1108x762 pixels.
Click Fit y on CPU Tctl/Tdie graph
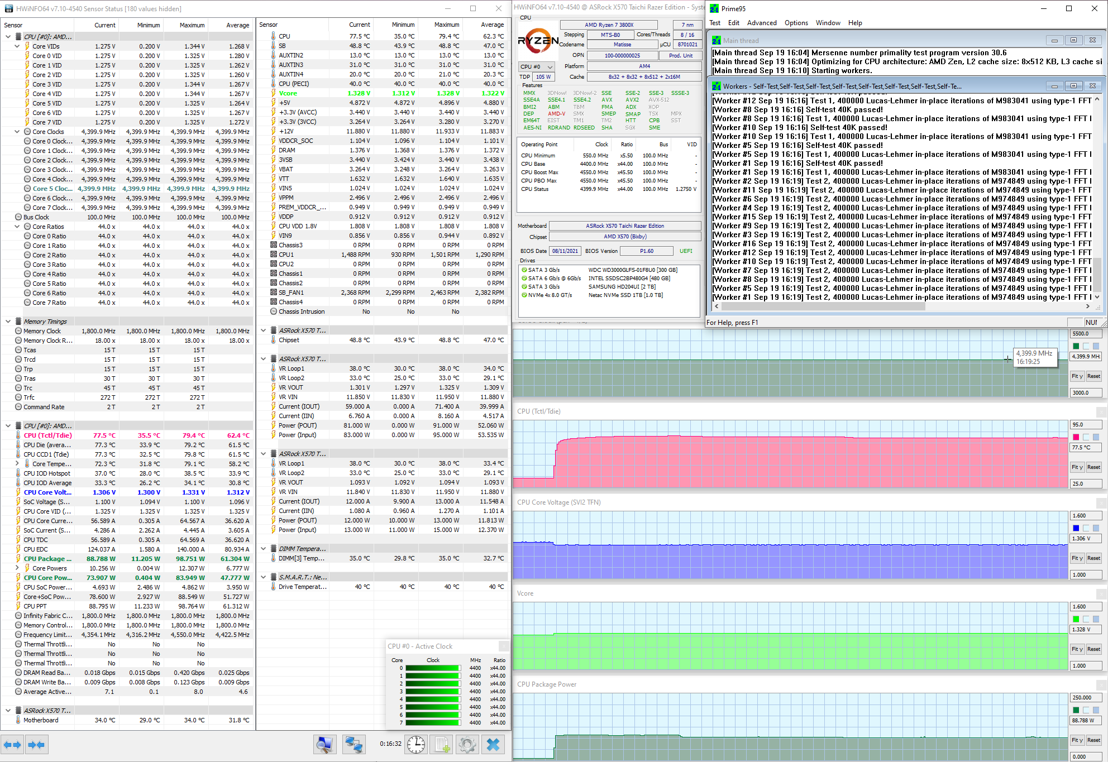[x=1076, y=467]
